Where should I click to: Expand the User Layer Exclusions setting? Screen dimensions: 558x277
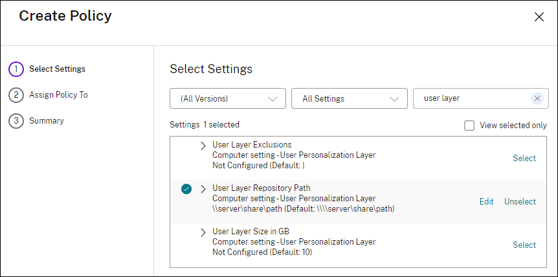tap(203, 145)
